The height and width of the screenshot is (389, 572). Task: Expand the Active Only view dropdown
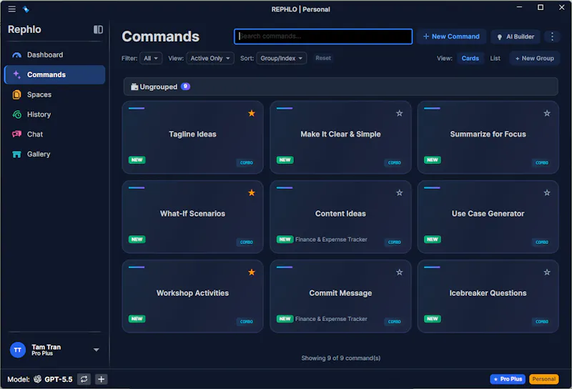tap(210, 59)
